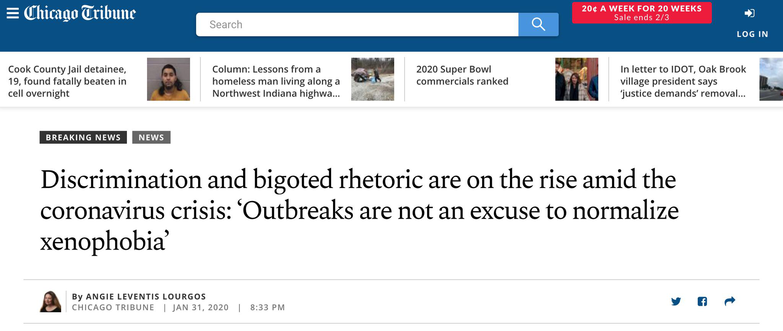Viewport: 783px width, 331px height.
Task: Share article on Twitter
Action: [676, 302]
